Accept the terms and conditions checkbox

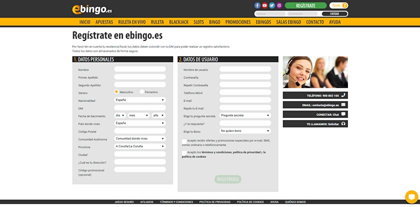(184, 153)
